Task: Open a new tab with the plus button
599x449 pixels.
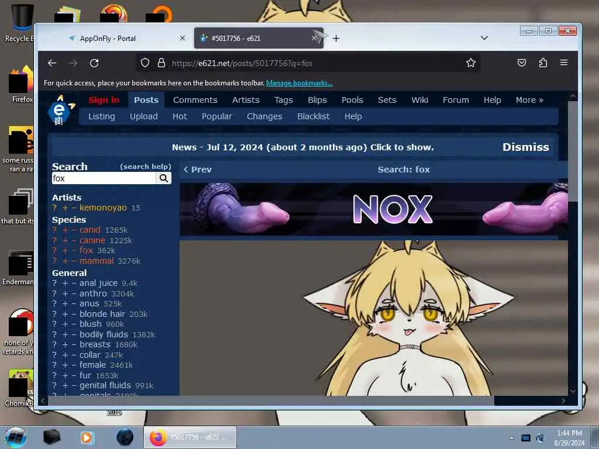Action: (336, 38)
